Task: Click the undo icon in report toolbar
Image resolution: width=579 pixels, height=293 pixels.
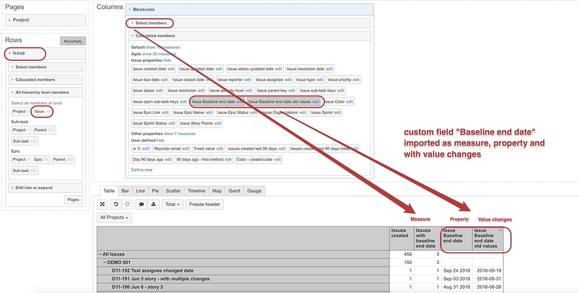Action: (x=115, y=204)
